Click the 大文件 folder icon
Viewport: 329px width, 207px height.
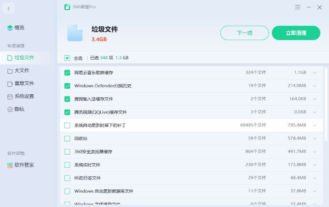pyautogui.click(x=10, y=71)
